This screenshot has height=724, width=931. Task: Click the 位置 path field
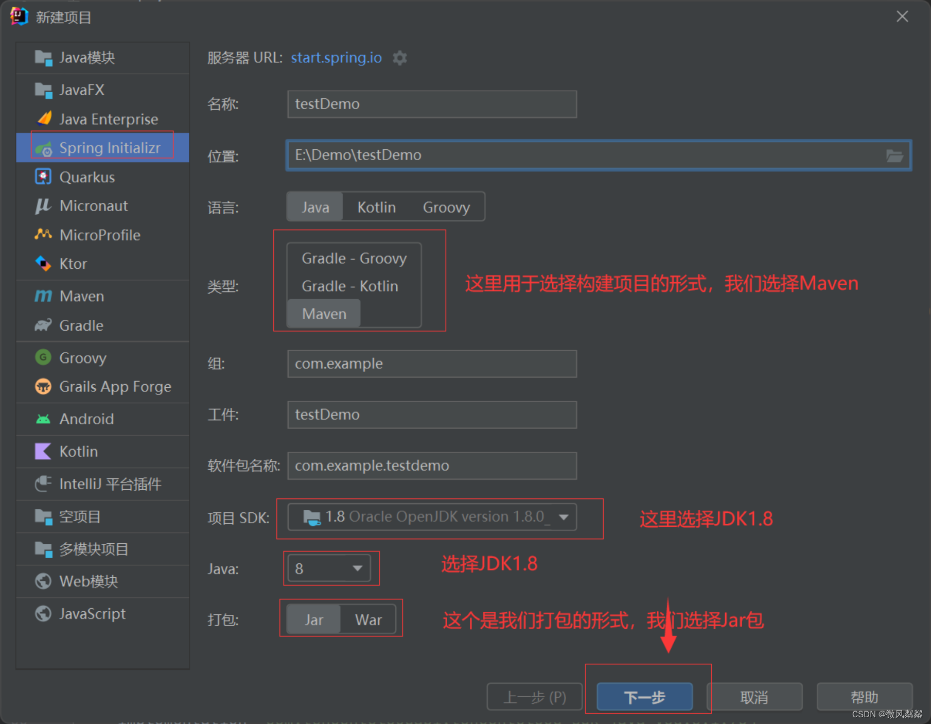click(599, 155)
